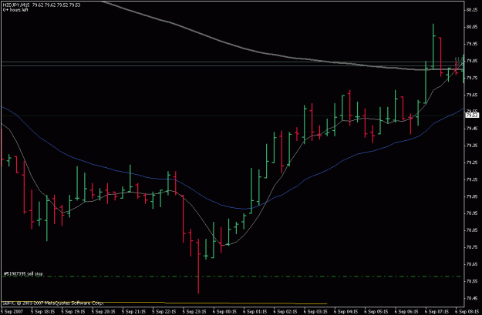Click the '5 Sep 2007' time label
This screenshot has width=482, height=315.
pos(12,312)
